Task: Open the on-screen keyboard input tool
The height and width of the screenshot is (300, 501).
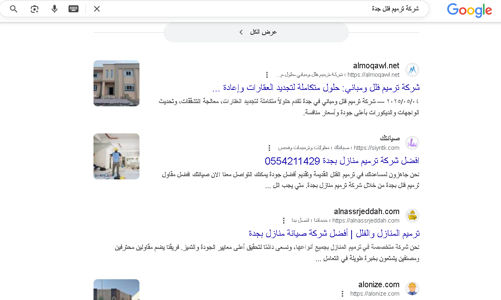Action: pyautogui.click(x=74, y=9)
